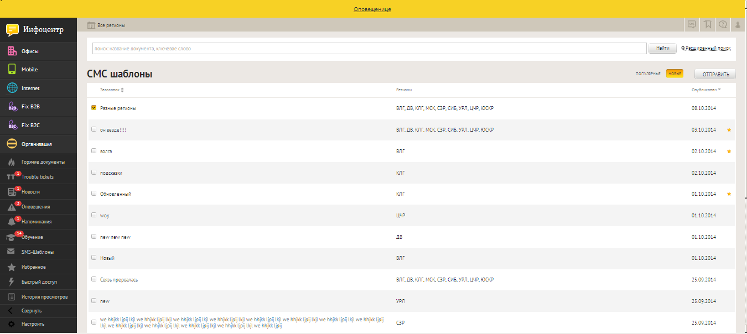Viewport: 747px width, 334px height.
Task: Open the SMS icon in top bar
Action: [x=692, y=24]
